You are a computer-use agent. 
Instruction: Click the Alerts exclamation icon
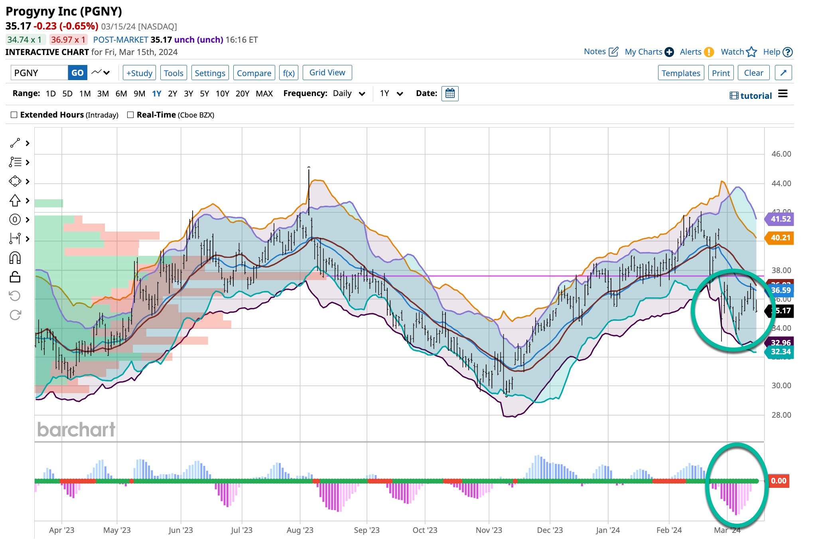(x=709, y=52)
